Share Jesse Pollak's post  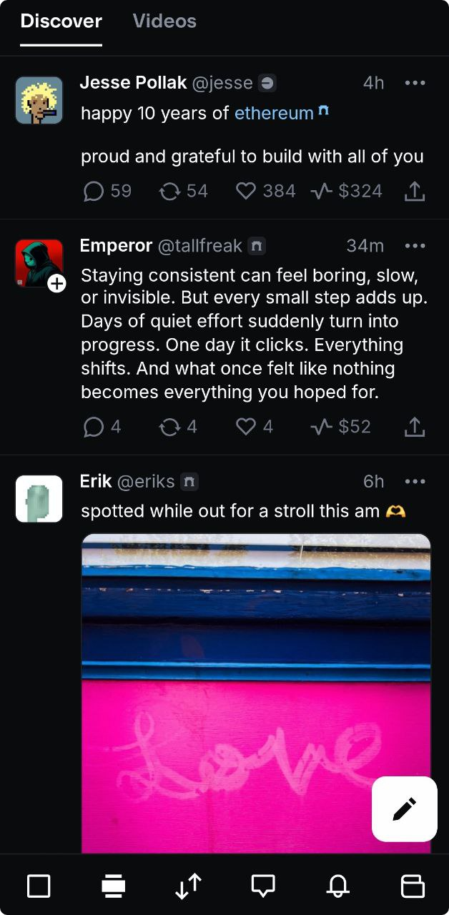tap(415, 191)
